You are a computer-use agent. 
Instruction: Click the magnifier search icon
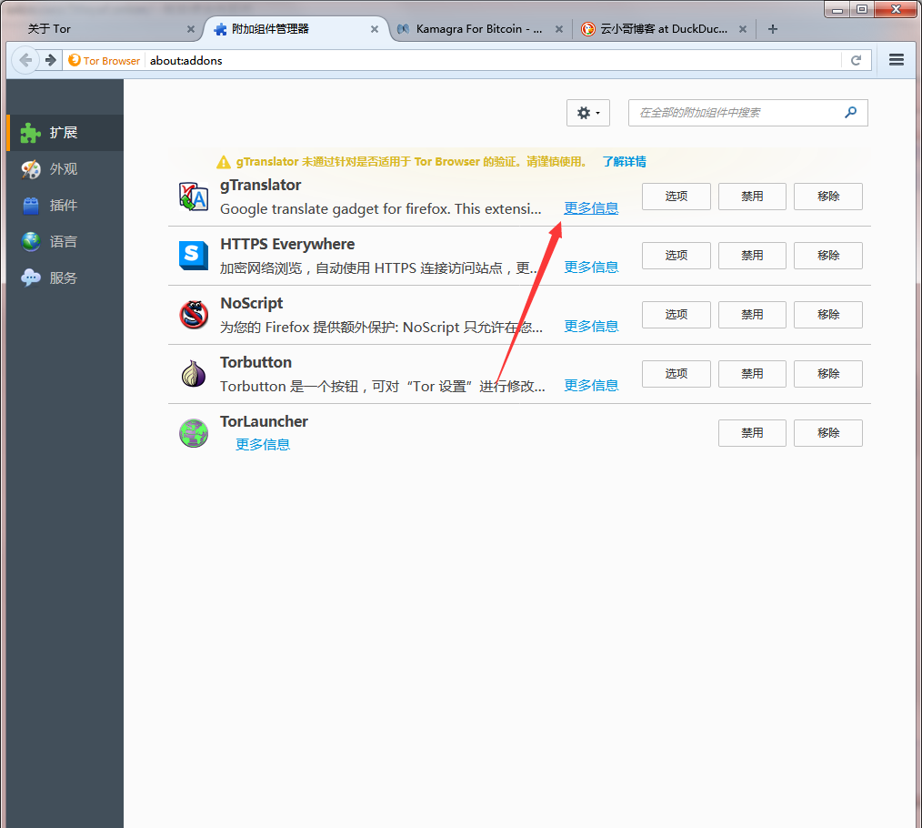click(850, 113)
